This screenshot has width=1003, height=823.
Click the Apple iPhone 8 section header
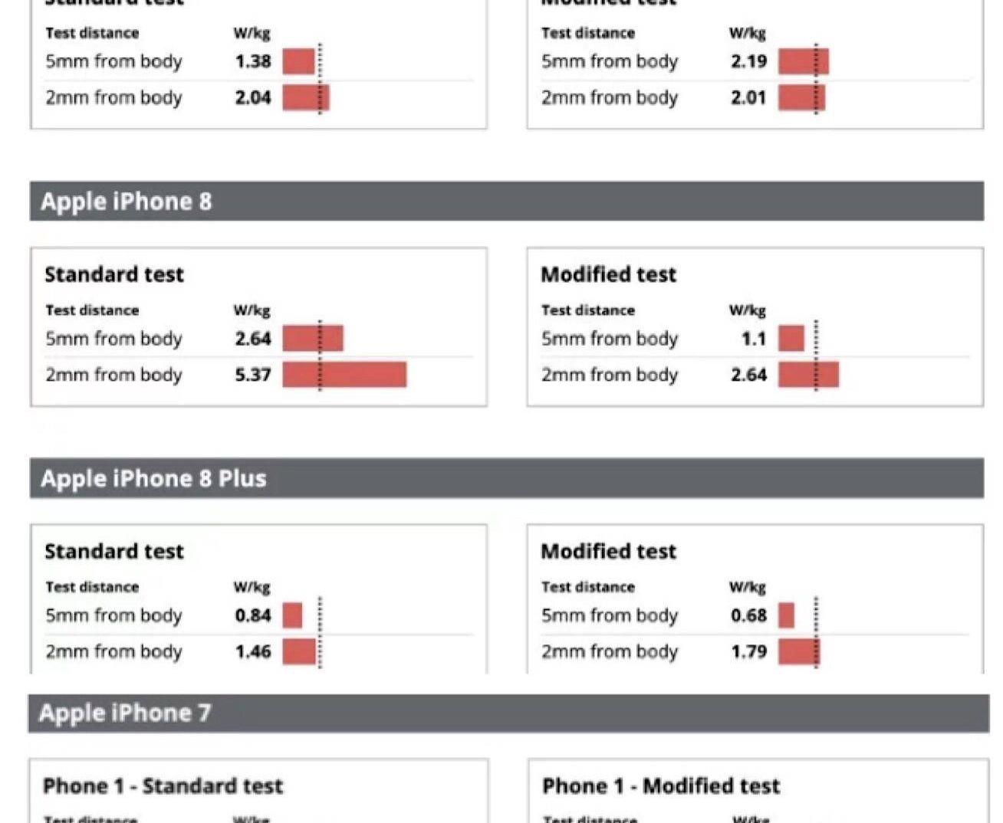coord(127,202)
